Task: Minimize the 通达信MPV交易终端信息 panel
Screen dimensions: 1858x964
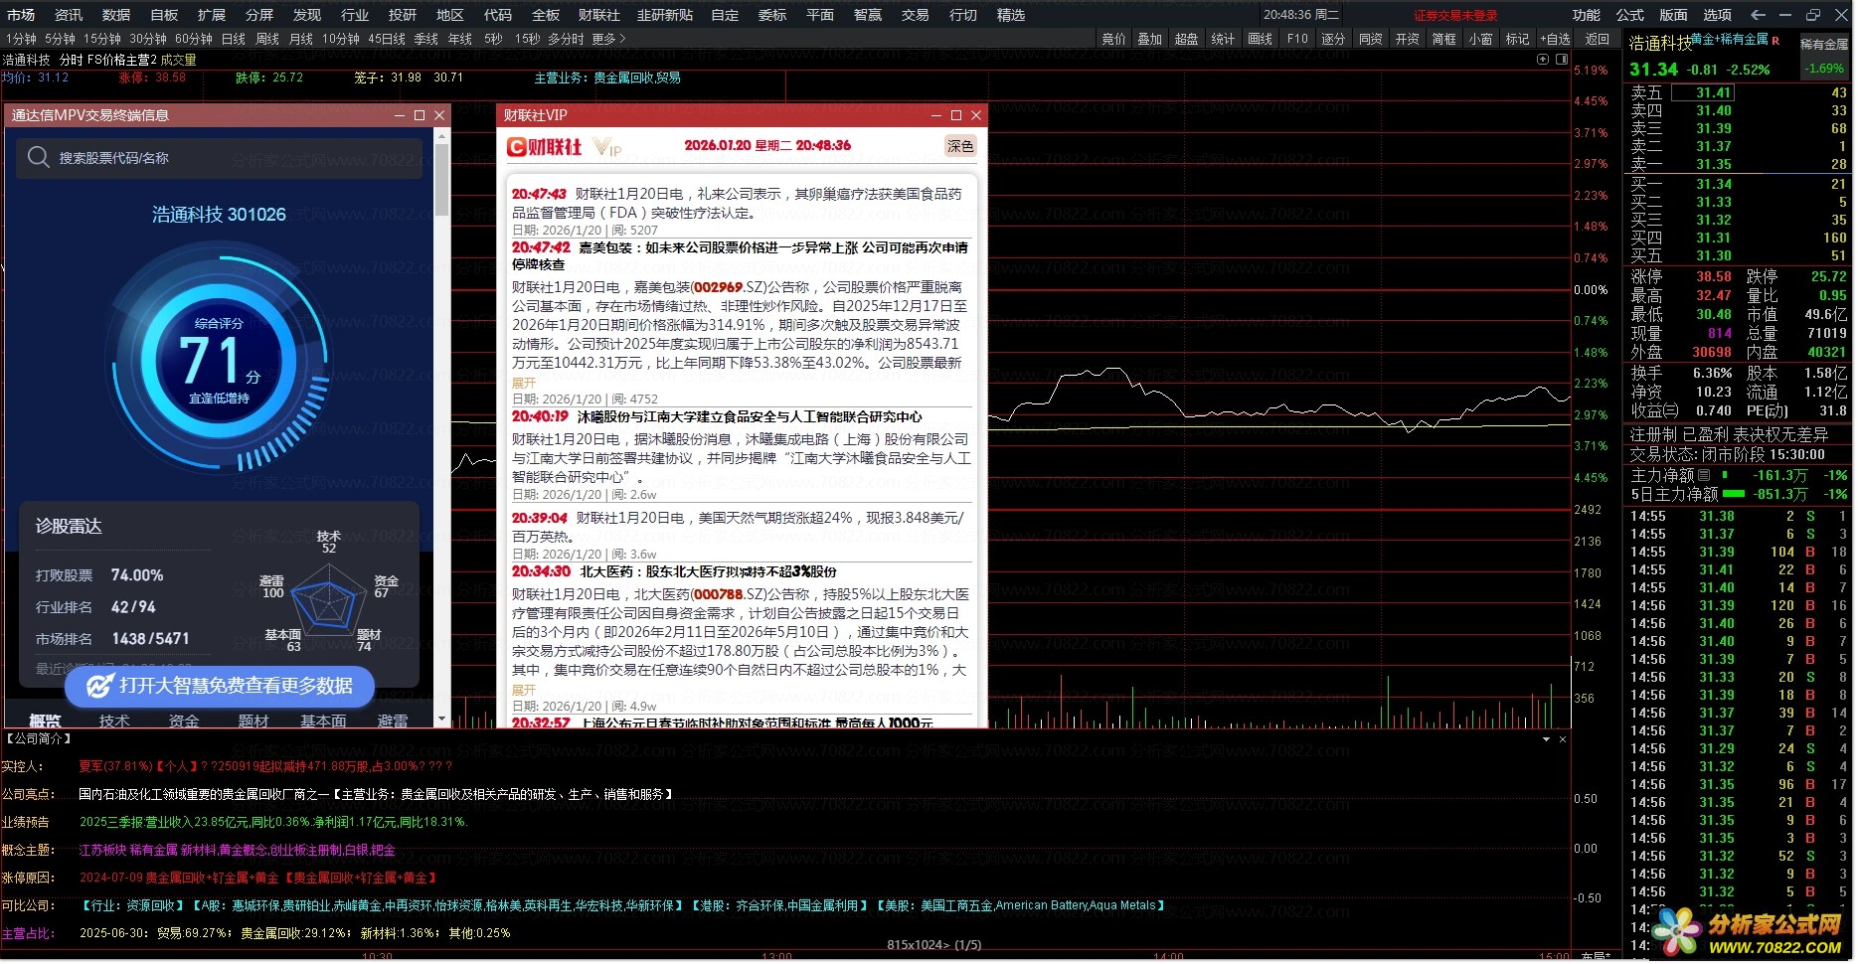Action: pyautogui.click(x=400, y=115)
